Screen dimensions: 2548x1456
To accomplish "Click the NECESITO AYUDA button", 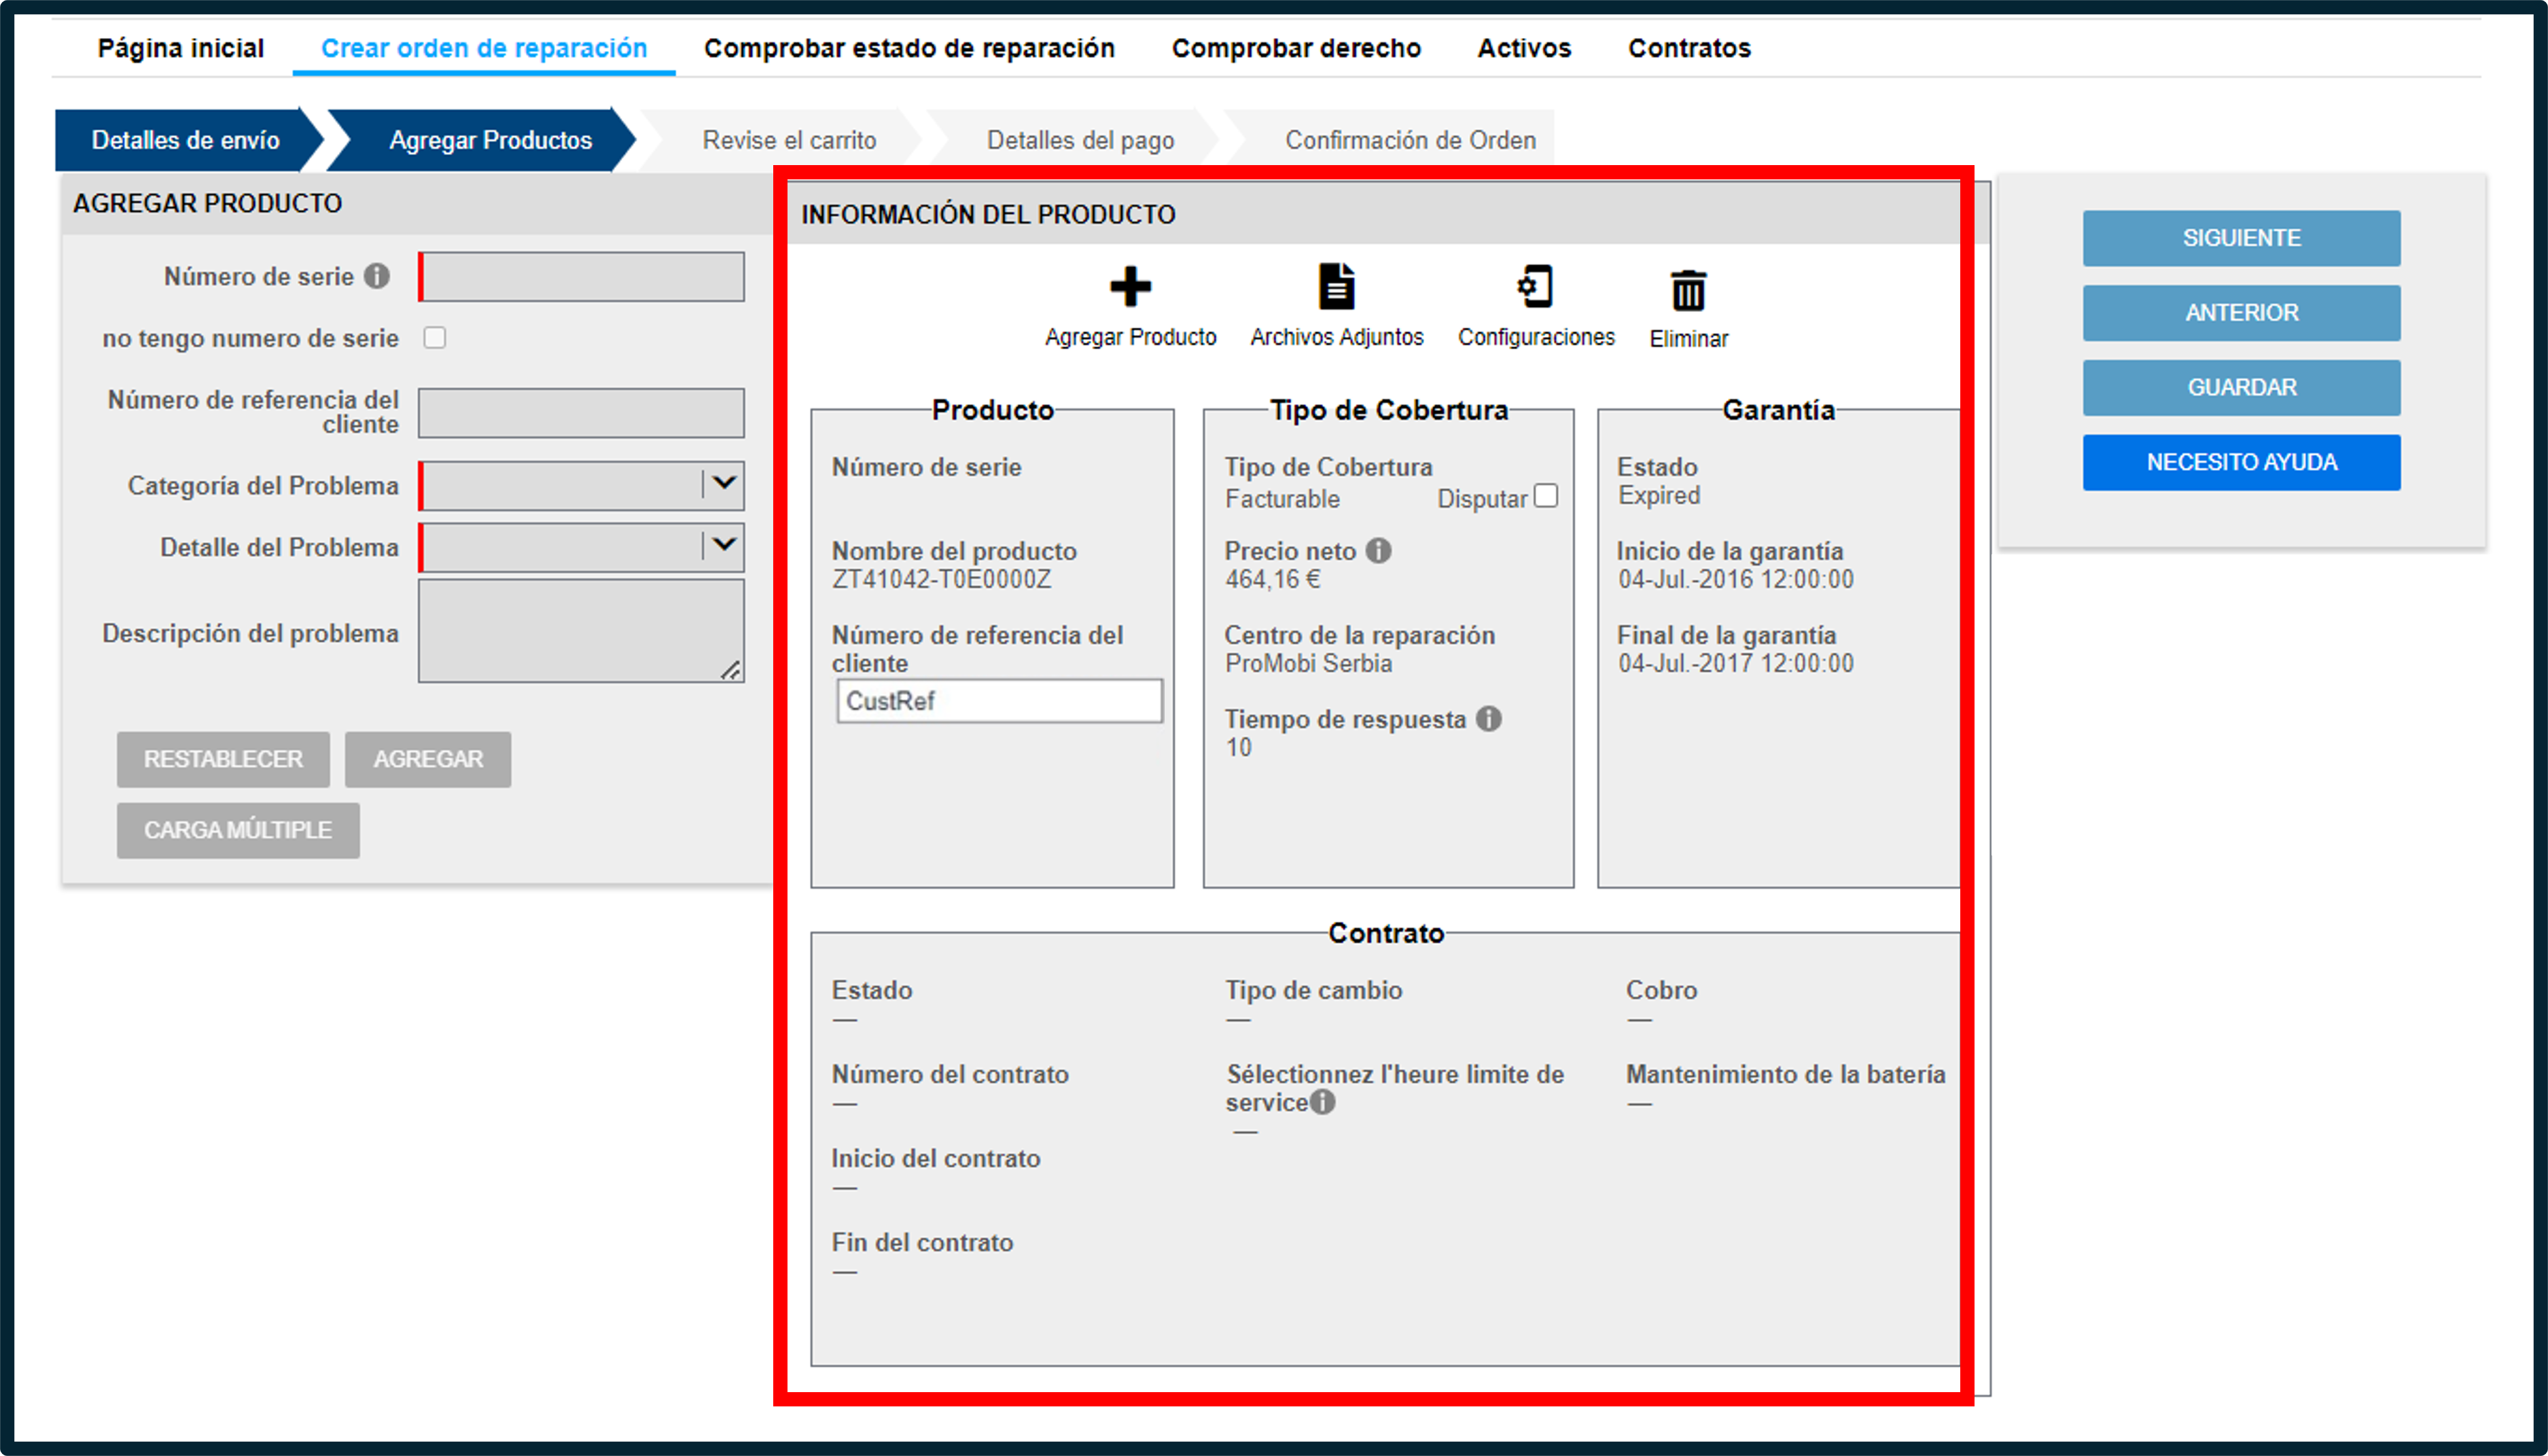I will (2241, 462).
